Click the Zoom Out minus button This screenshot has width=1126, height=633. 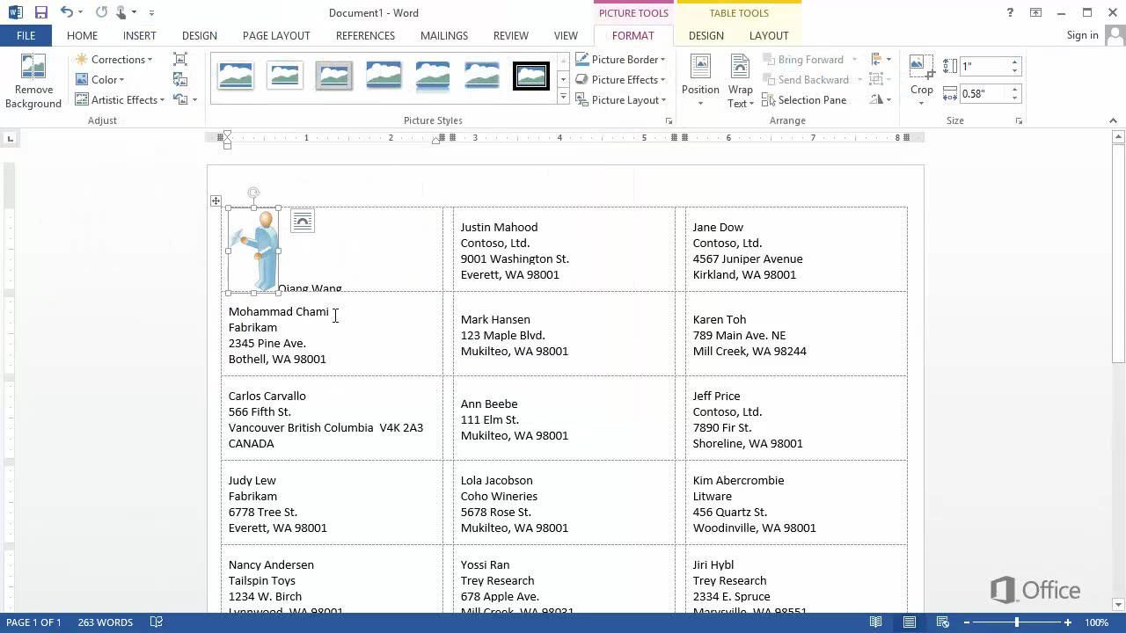tap(965, 622)
